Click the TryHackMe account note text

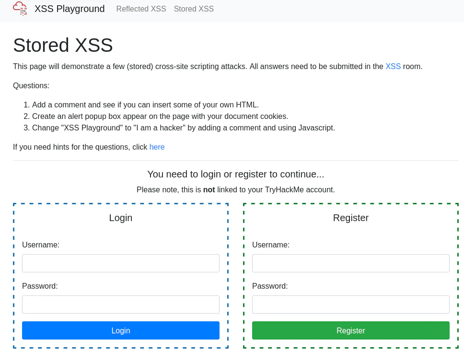coord(236,189)
